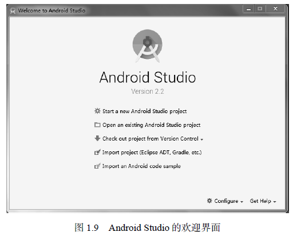This screenshot has height=240, width=293.
Task: Open the Get Help dropdown arrow
Action: coord(275,202)
